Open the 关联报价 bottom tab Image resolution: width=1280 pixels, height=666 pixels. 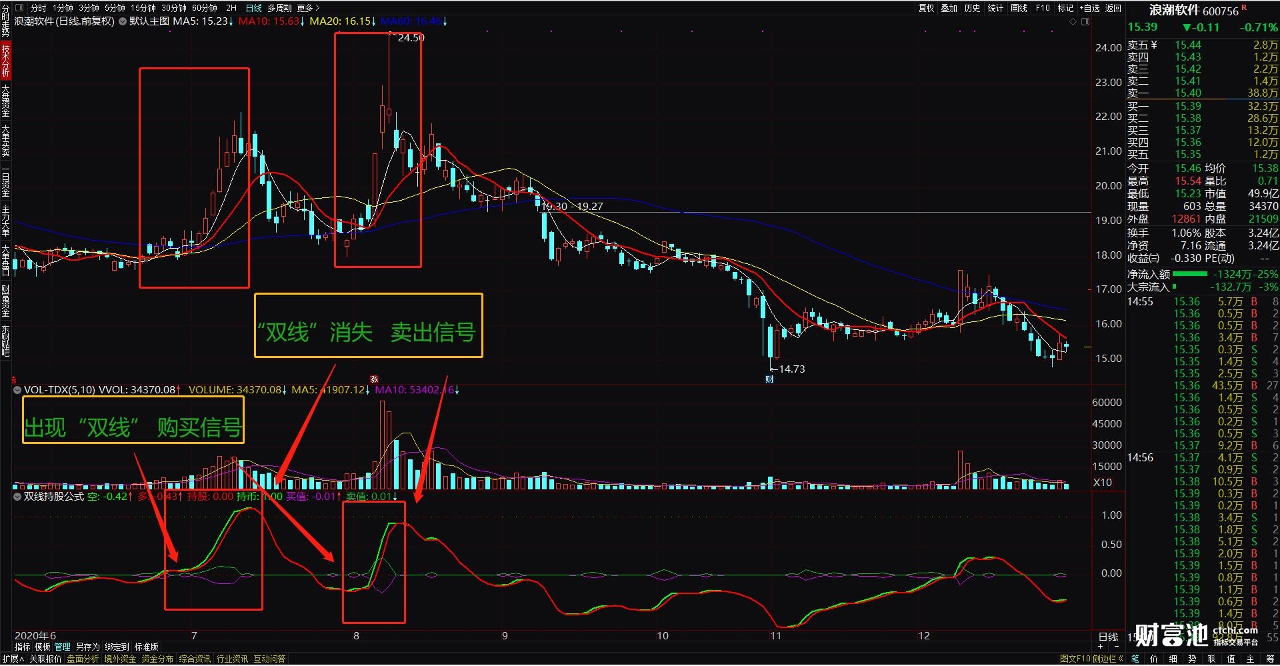46,659
